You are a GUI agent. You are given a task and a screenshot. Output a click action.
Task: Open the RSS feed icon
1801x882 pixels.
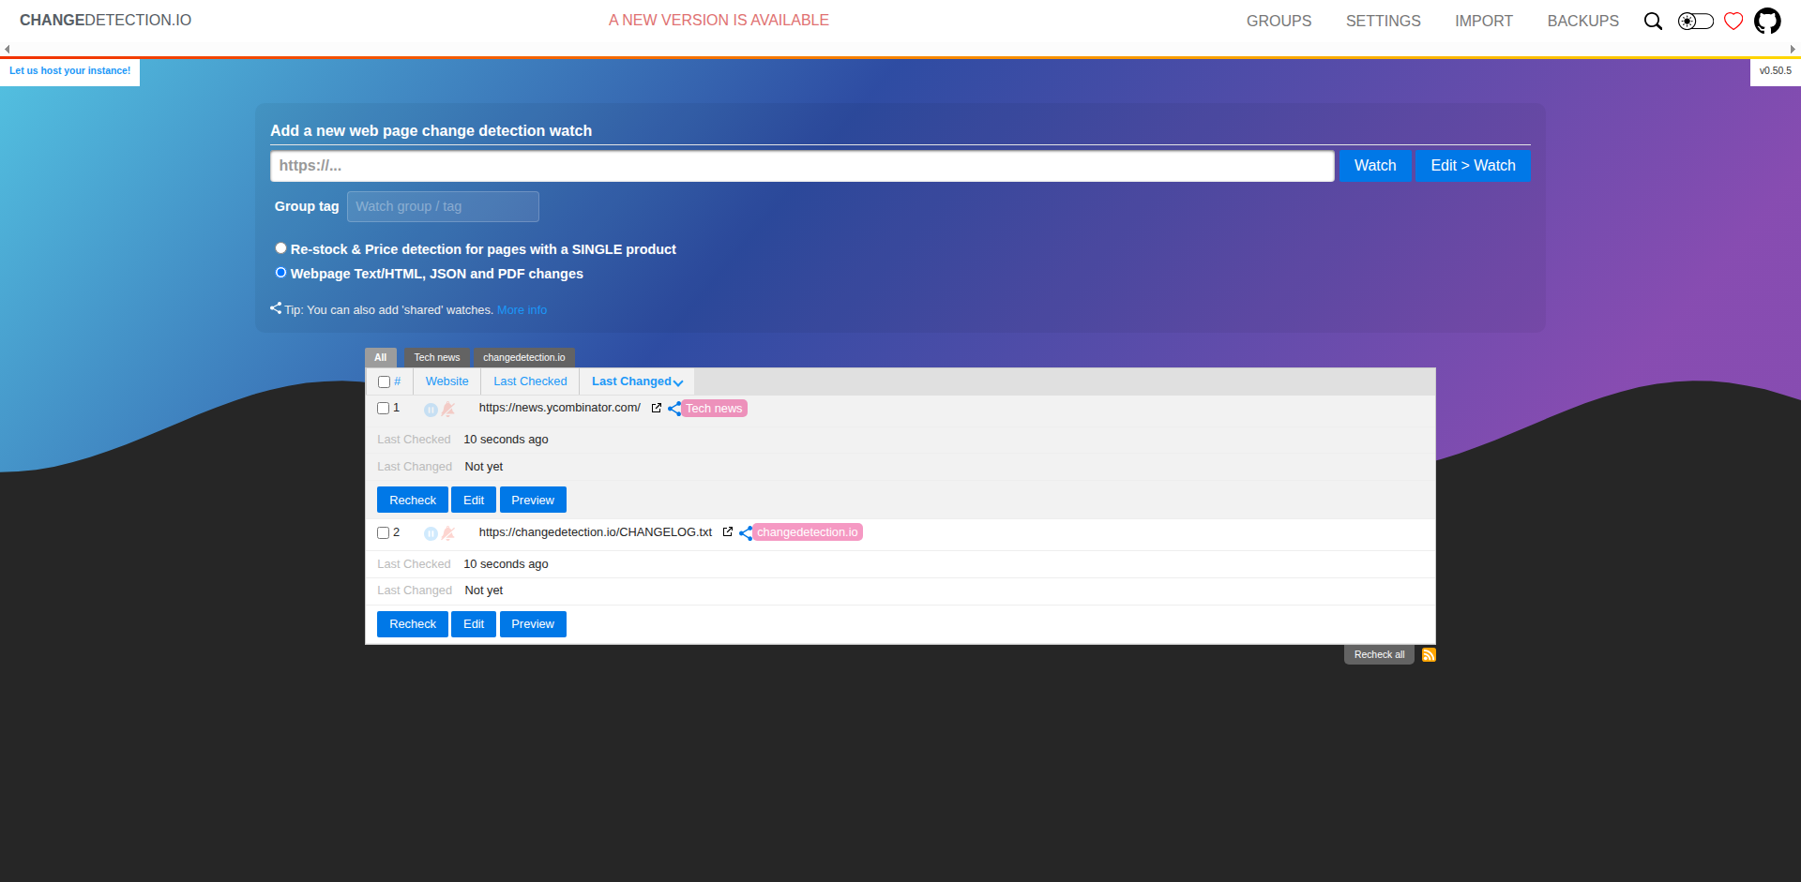click(1429, 655)
